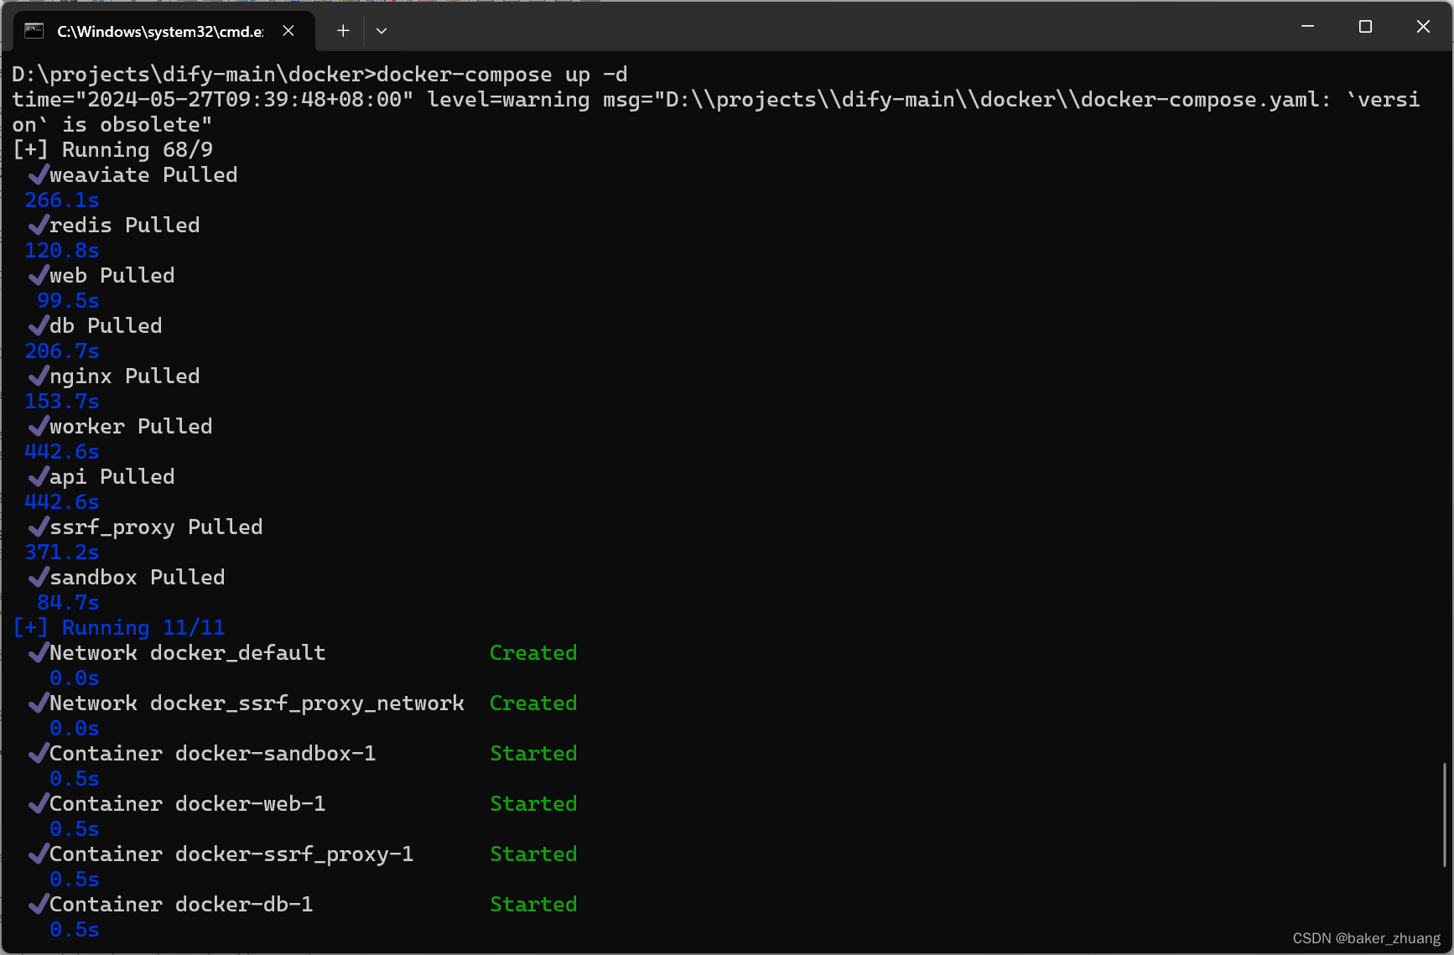Click the "docker-compose up -d" command text

point(501,74)
